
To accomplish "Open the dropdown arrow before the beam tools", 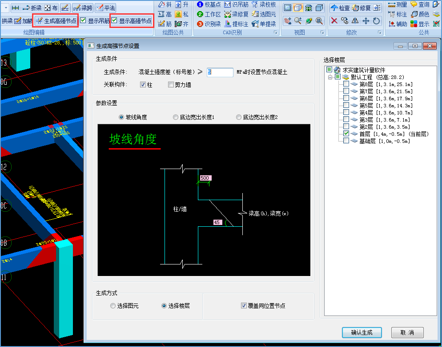I will (x=6, y=8).
